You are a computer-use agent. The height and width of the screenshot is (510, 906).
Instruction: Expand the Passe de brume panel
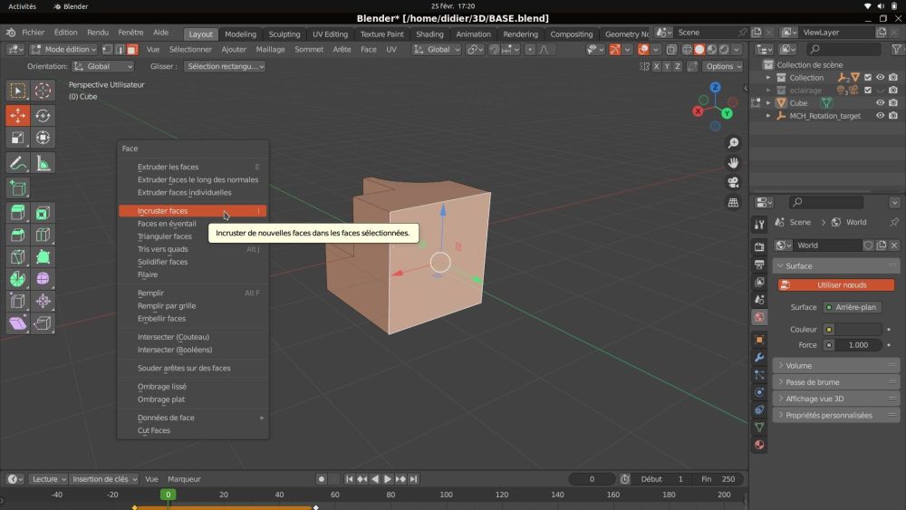(835, 382)
